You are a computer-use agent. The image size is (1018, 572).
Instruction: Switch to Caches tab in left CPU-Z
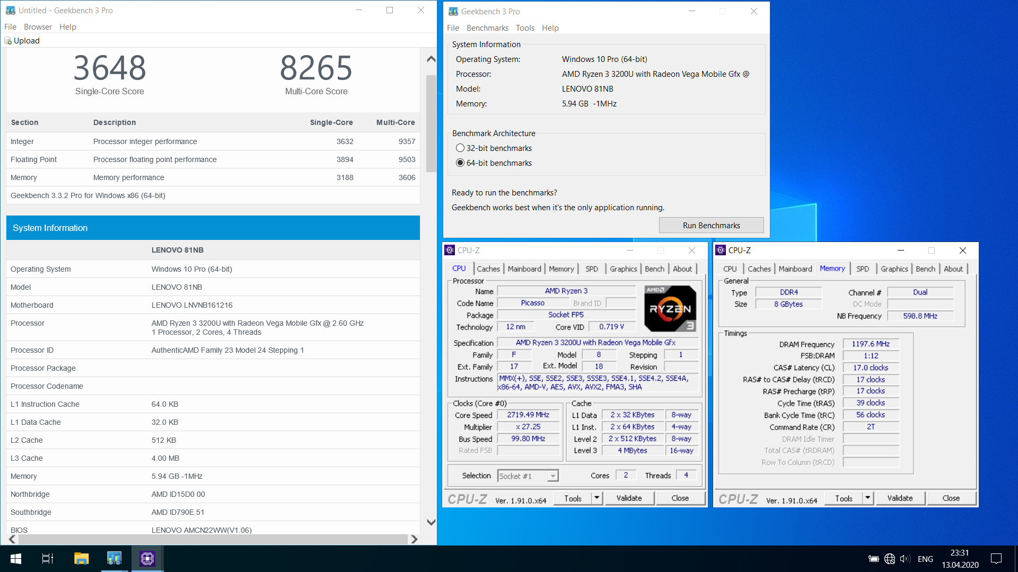pos(488,269)
